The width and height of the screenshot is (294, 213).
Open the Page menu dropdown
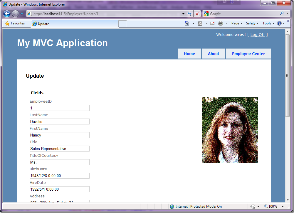(x=237, y=24)
